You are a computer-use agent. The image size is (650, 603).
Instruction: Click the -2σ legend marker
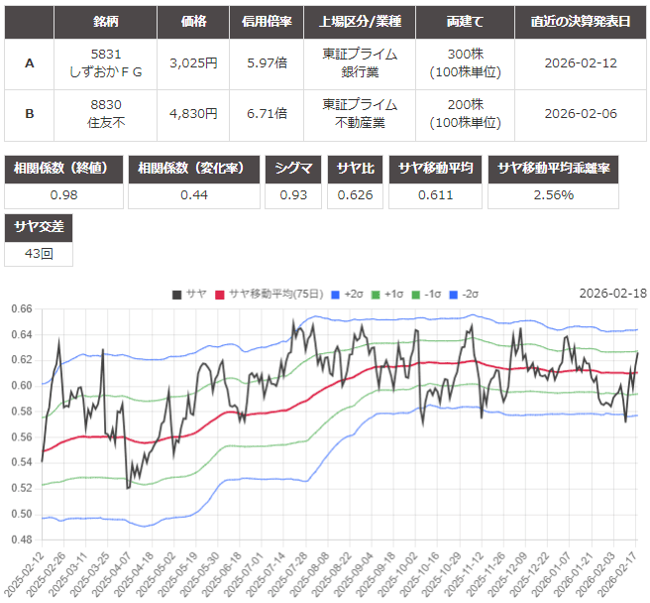tap(456, 294)
